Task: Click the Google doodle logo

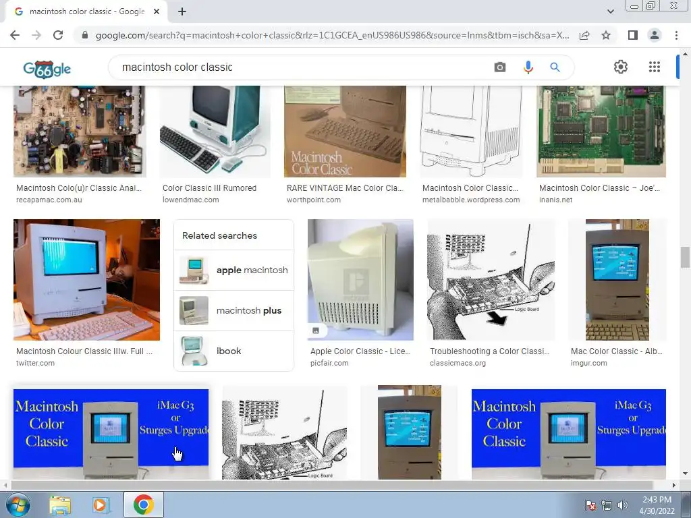Action: click(47, 69)
